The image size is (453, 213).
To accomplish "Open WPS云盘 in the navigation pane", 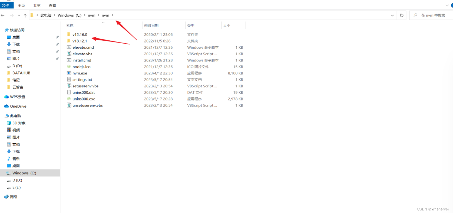I will point(17,97).
